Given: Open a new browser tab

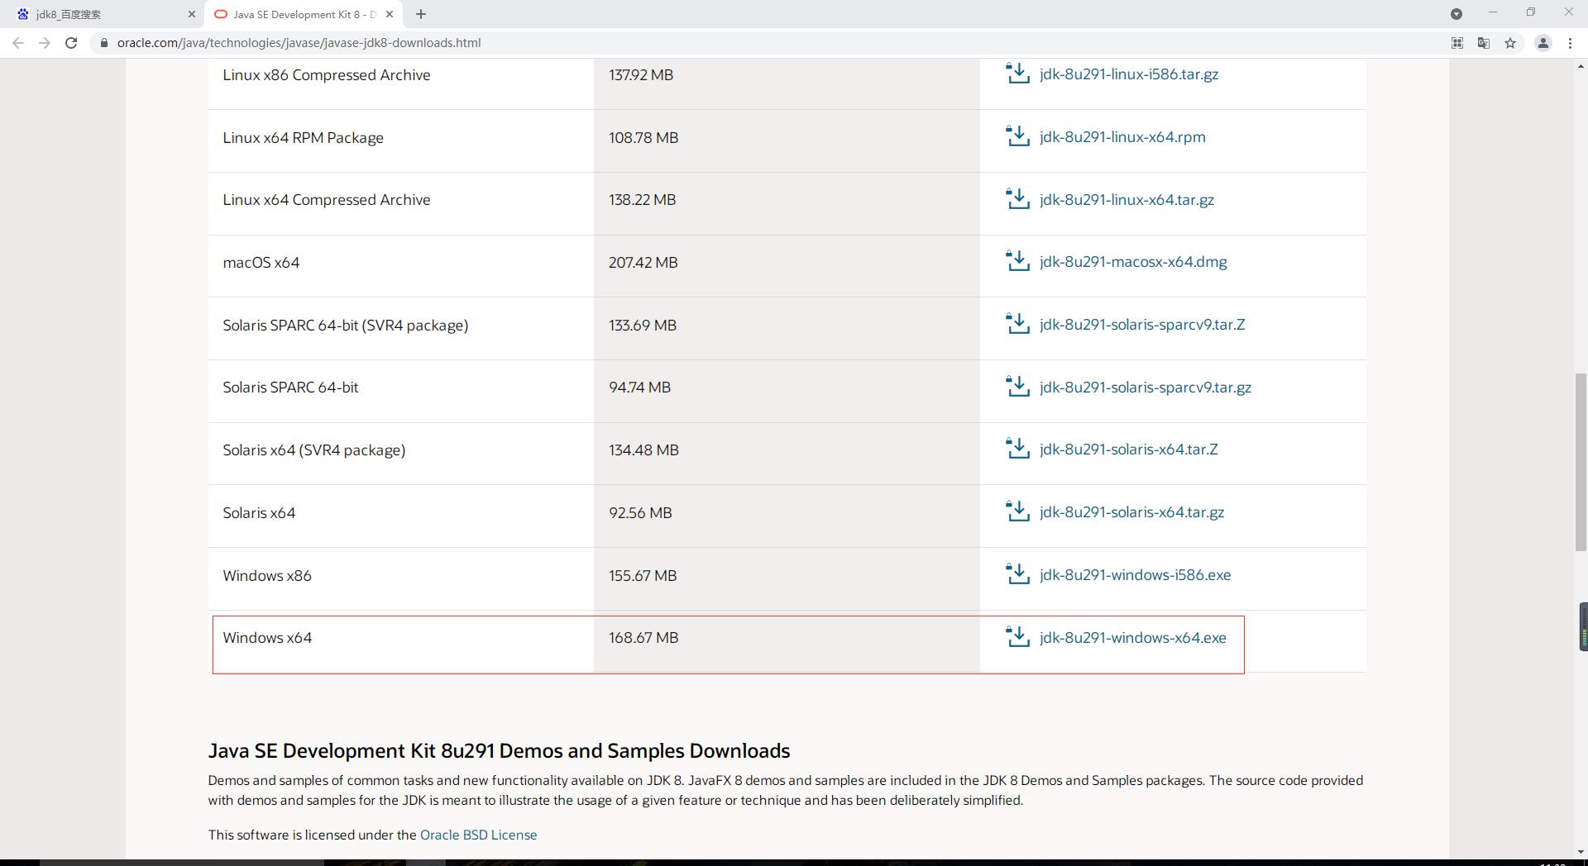Looking at the screenshot, I should tap(421, 14).
